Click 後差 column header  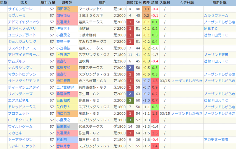coord(146,3)
